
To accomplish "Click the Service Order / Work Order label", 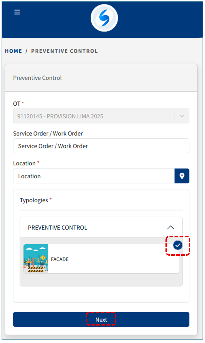I will (48, 133).
